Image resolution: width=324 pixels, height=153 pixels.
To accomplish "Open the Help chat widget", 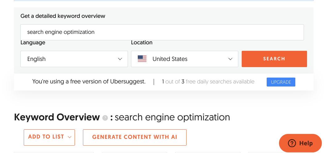I will point(300,143).
